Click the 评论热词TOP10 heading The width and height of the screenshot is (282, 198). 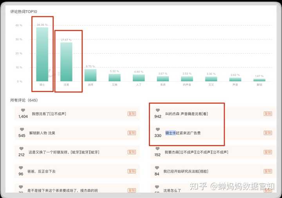click(x=23, y=12)
